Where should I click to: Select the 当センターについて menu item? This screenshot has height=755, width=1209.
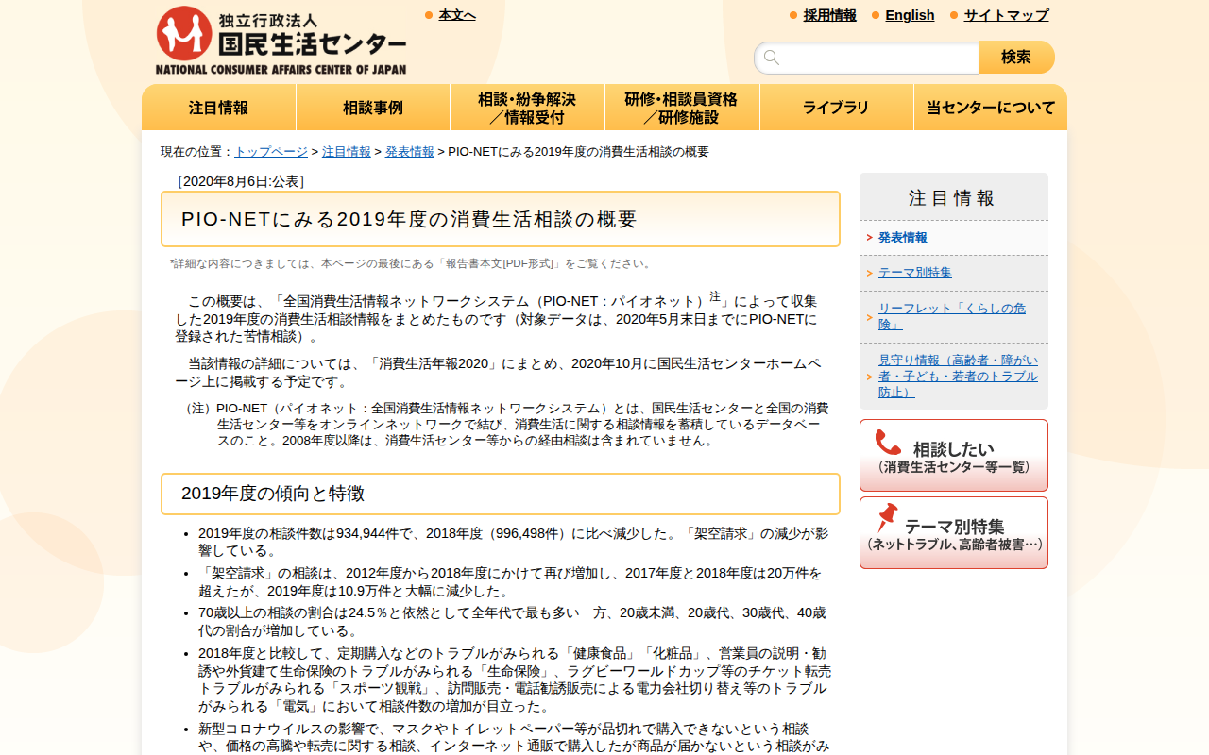pos(991,108)
